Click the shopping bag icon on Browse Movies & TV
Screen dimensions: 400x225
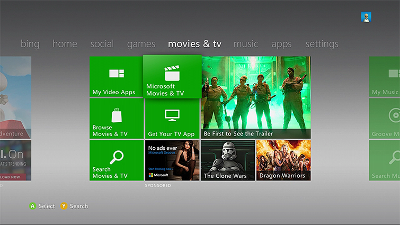tap(117, 115)
